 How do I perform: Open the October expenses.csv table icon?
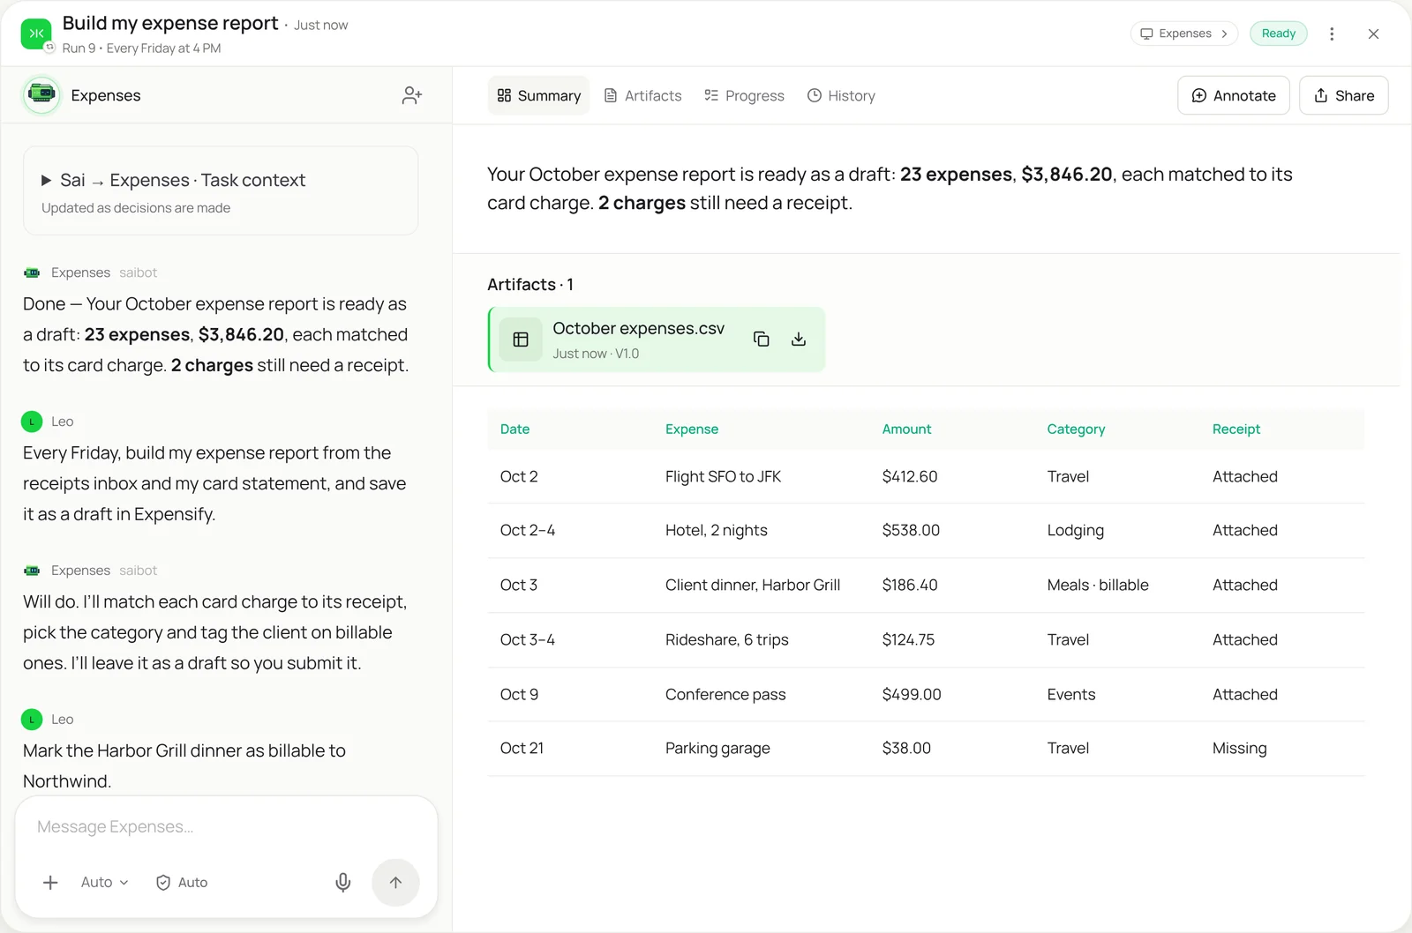[521, 340]
